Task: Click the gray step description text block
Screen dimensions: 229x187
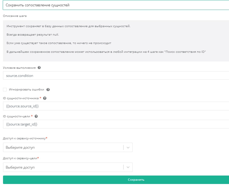Action: (x=114, y=41)
